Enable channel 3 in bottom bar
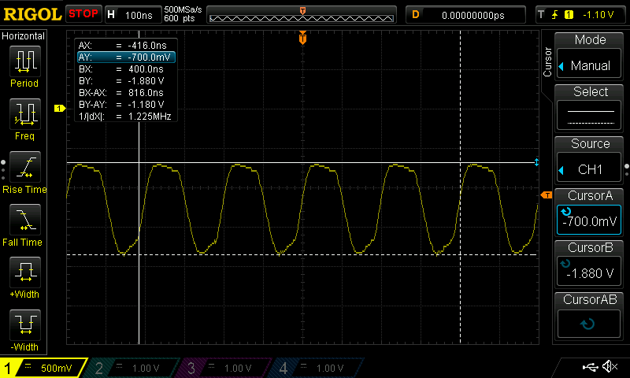This screenshot has height=378, width=630. point(224,368)
